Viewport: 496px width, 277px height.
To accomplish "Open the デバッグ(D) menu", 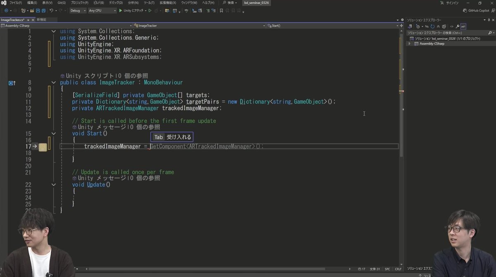I will (x=116, y=3).
